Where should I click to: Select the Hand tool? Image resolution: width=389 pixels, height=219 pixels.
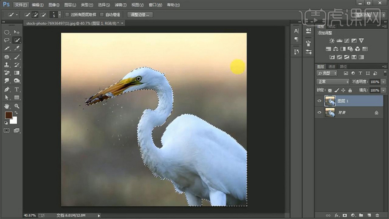[x=7, y=106]
